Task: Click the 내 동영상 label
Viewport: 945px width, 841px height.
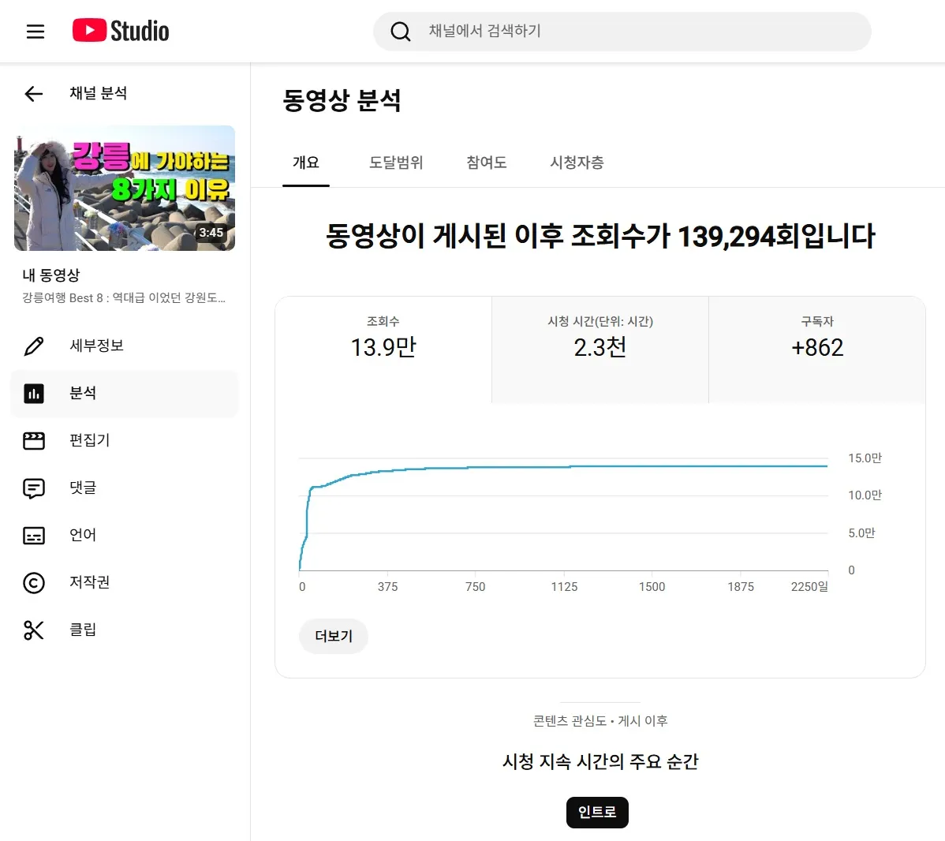Action: pos(51,275)
